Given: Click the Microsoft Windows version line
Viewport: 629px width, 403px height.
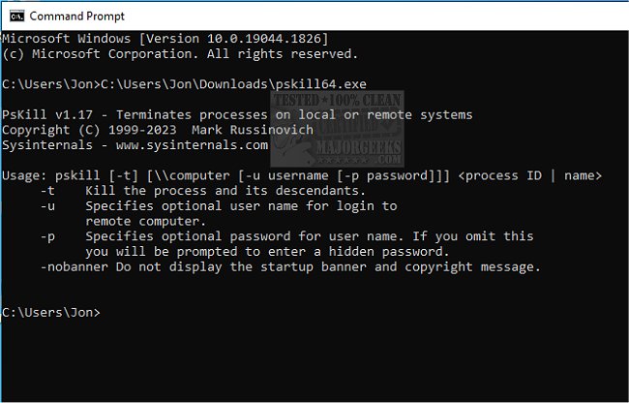Looking at the screenshot, I should pyautogui.click(x=165, y=38).
